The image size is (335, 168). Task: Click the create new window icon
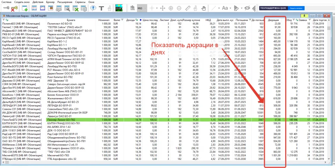25,8
